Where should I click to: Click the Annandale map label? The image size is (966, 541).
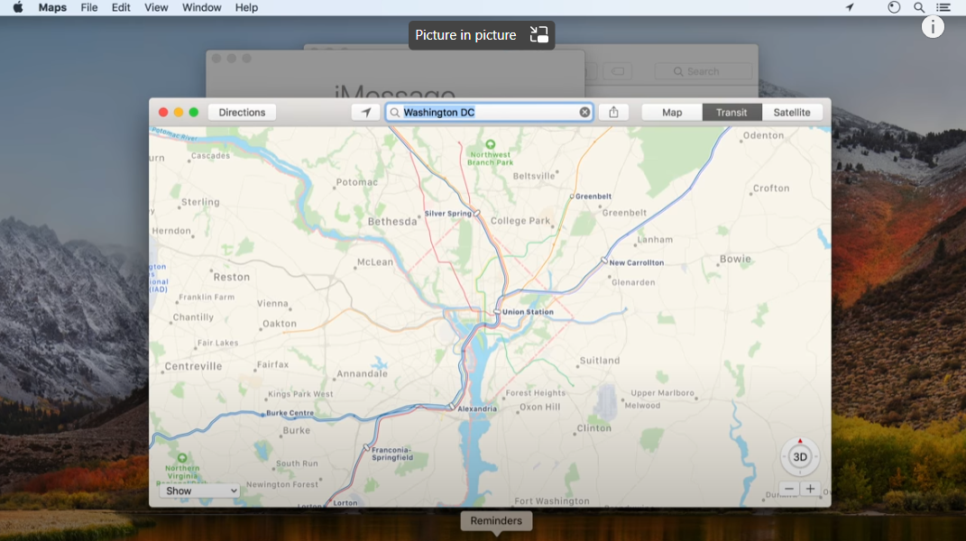tap(363, 373)
